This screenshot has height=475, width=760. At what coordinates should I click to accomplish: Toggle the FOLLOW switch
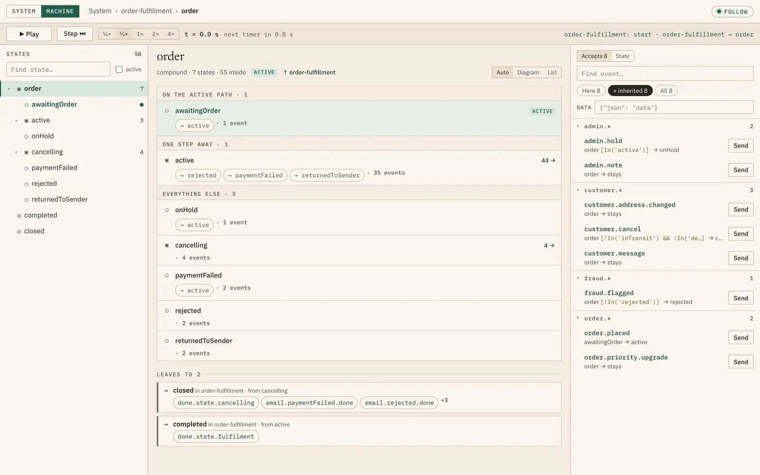(732, 11)
